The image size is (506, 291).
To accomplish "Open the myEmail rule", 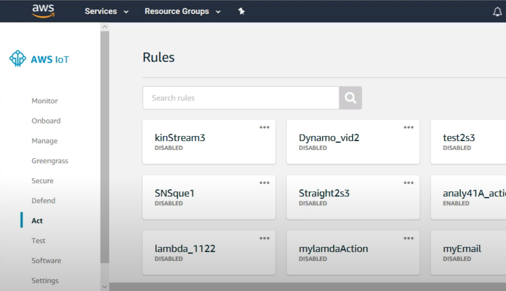I will coord(468,253).
